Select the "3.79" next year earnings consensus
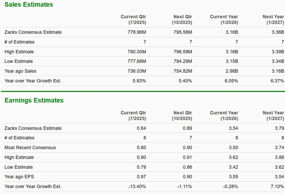 279,128
